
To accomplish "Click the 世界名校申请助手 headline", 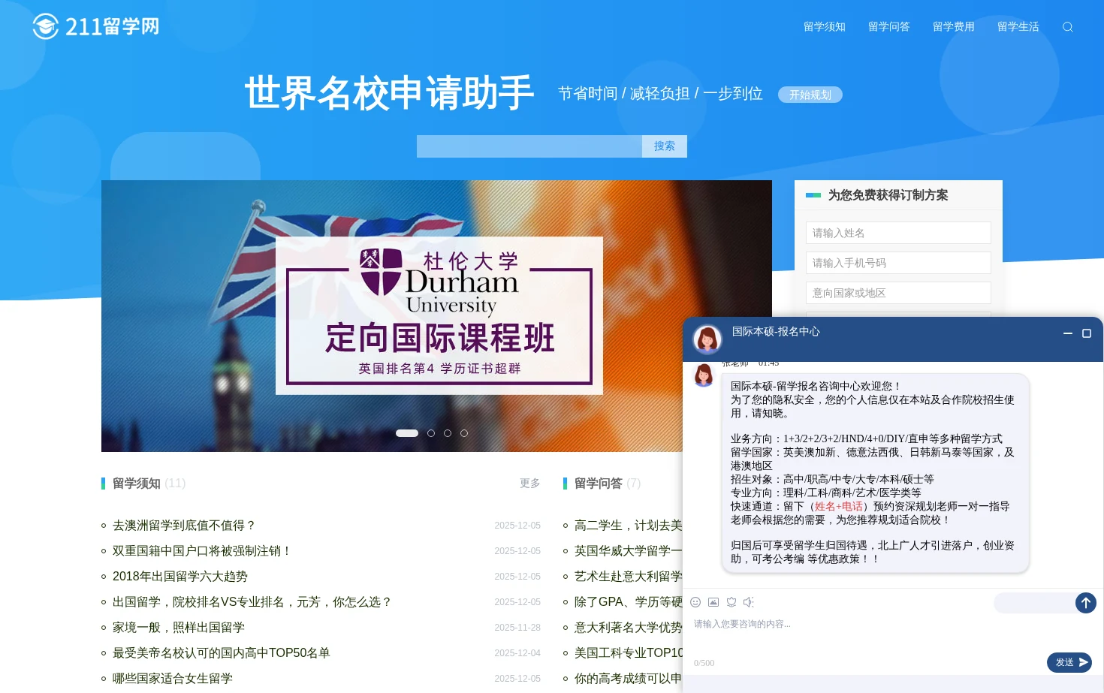I will pos(389,93).
